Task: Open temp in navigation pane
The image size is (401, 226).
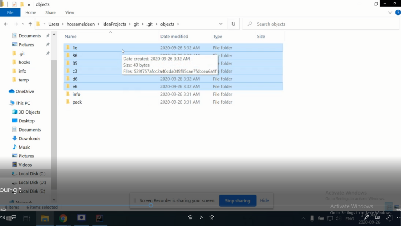Action: pos(24,80)
